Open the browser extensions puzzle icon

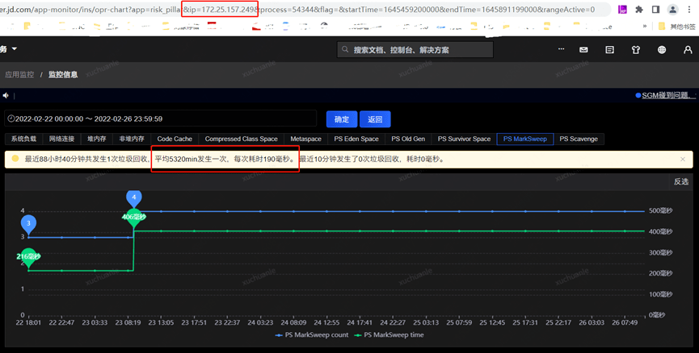click(x=639, y=10)
